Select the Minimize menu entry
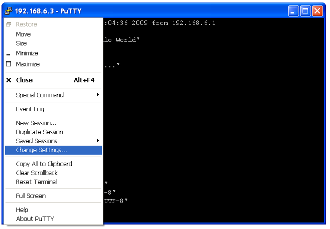Viewport: 330px width, 229px height. click(x=53, y=53)
